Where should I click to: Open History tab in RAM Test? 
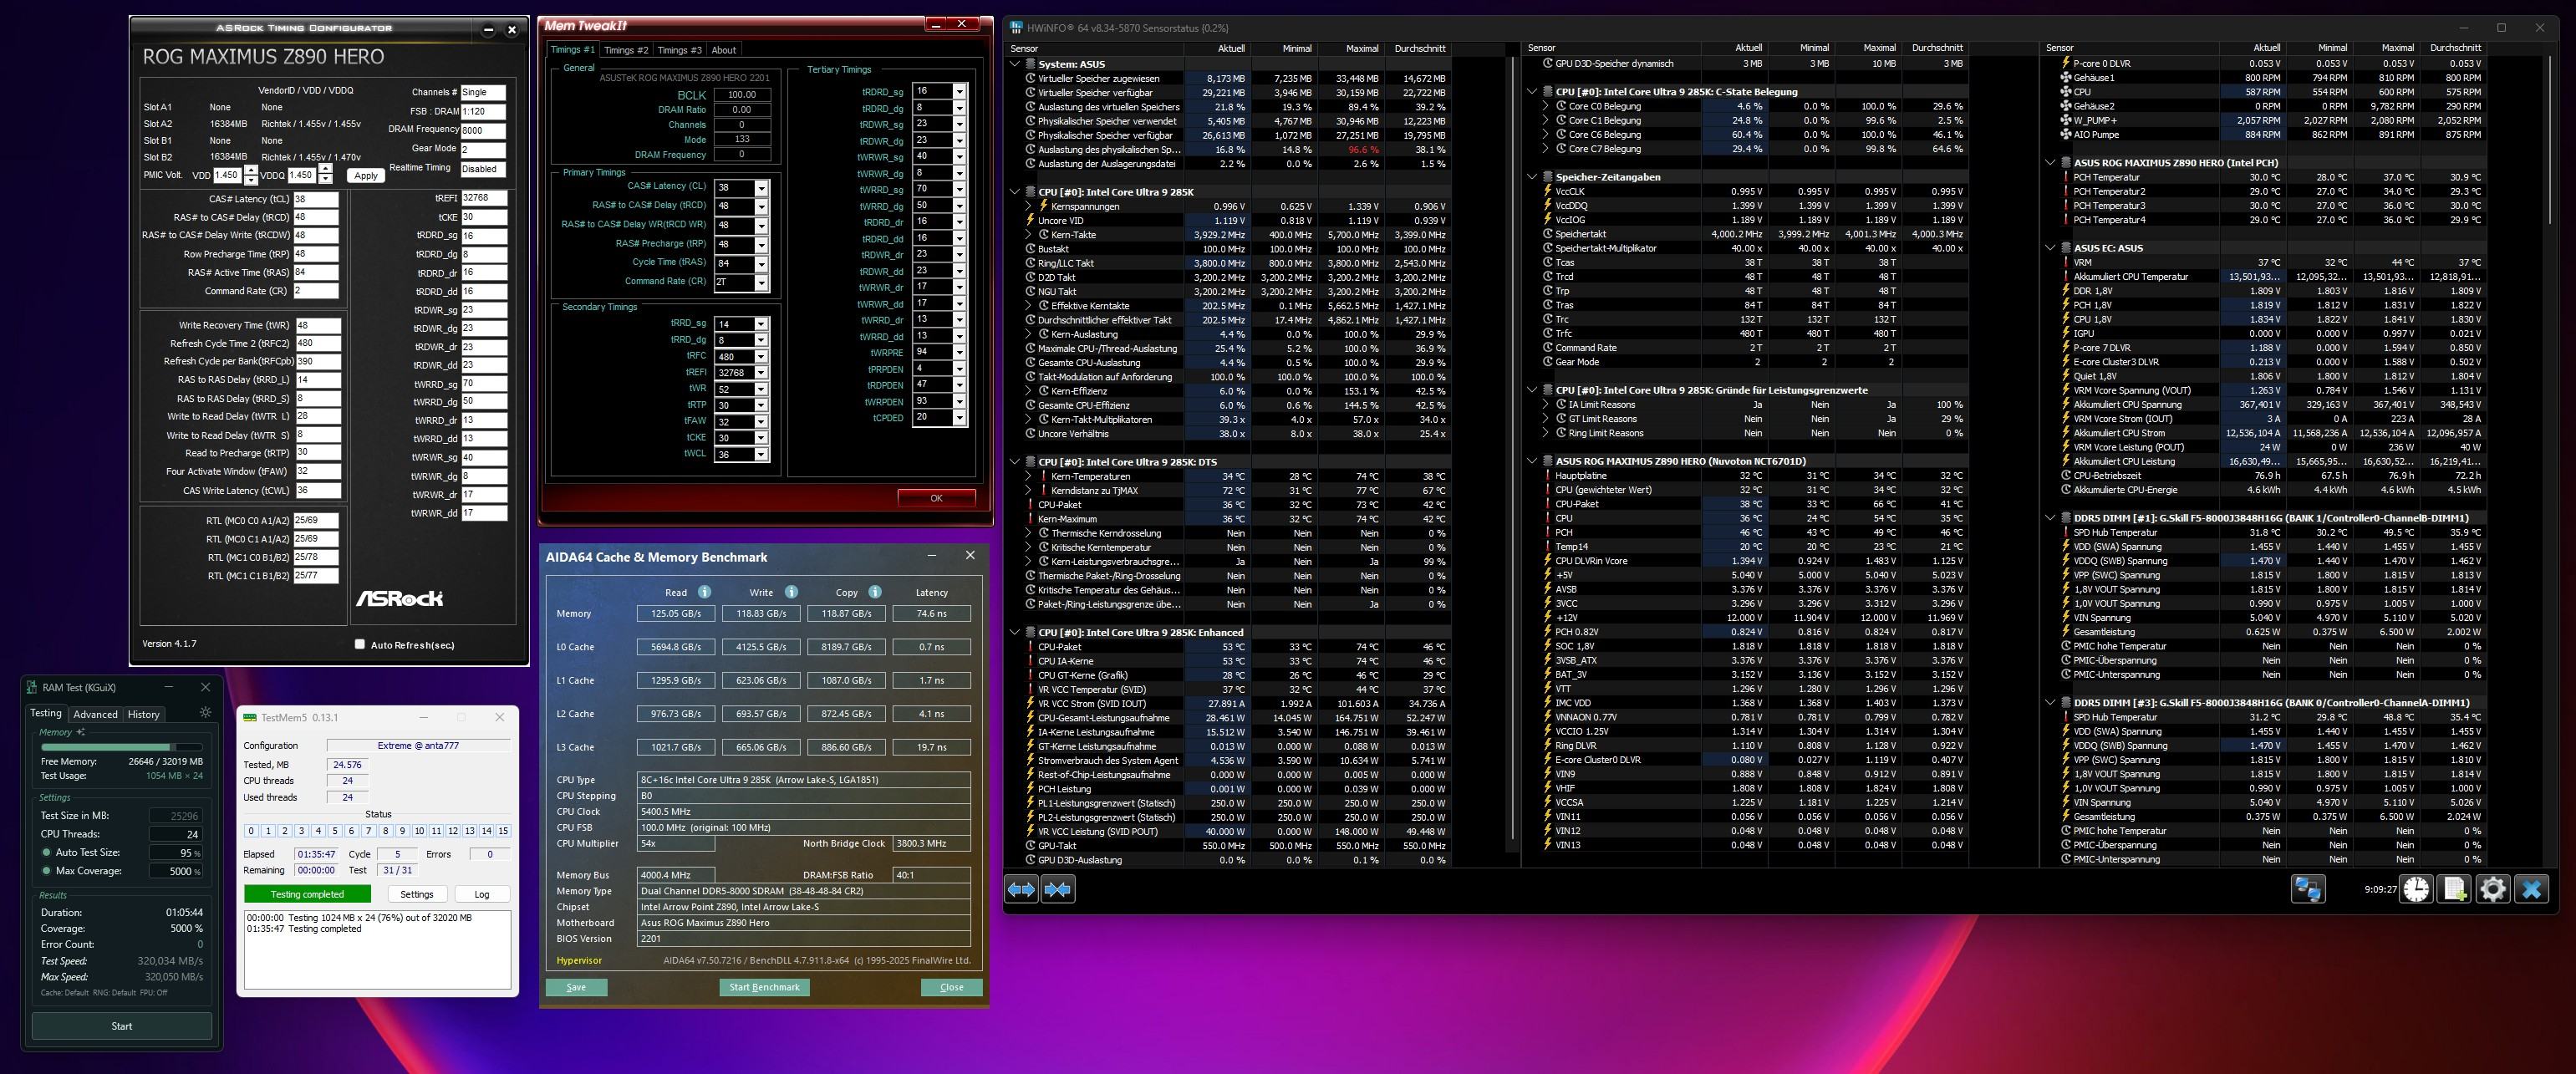tap(143, 714)
